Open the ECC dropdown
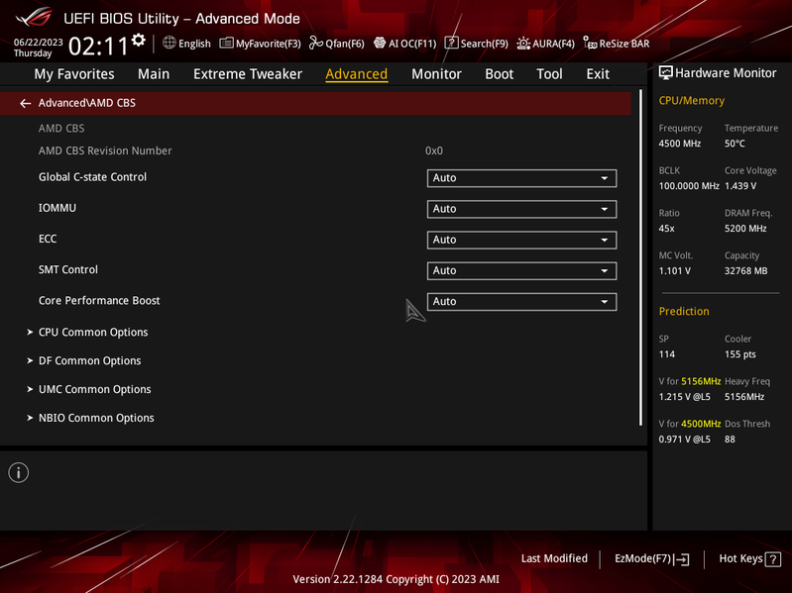This screenshot has height=593, width=792. [x=521, y=240]
